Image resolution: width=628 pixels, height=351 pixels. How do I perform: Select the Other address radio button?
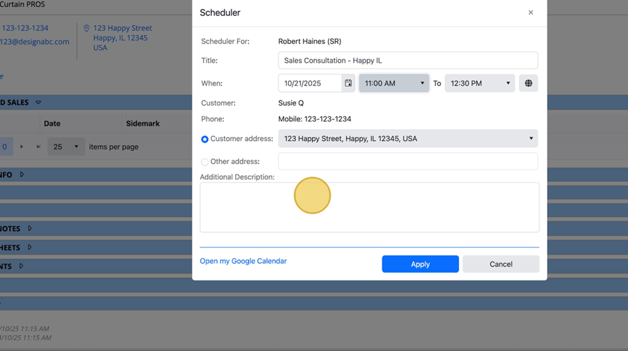click(204, 162)
